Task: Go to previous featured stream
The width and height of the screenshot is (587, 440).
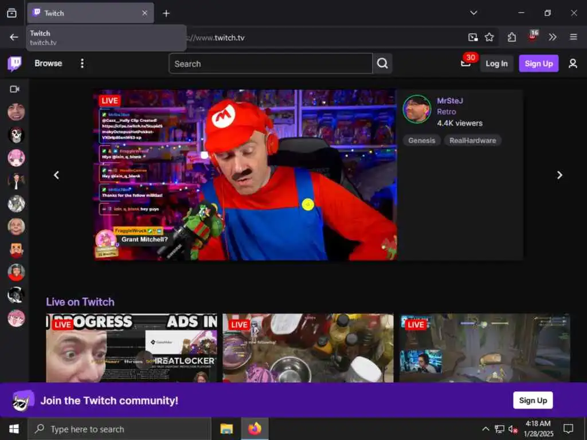Action: click(x=57, y=175)
